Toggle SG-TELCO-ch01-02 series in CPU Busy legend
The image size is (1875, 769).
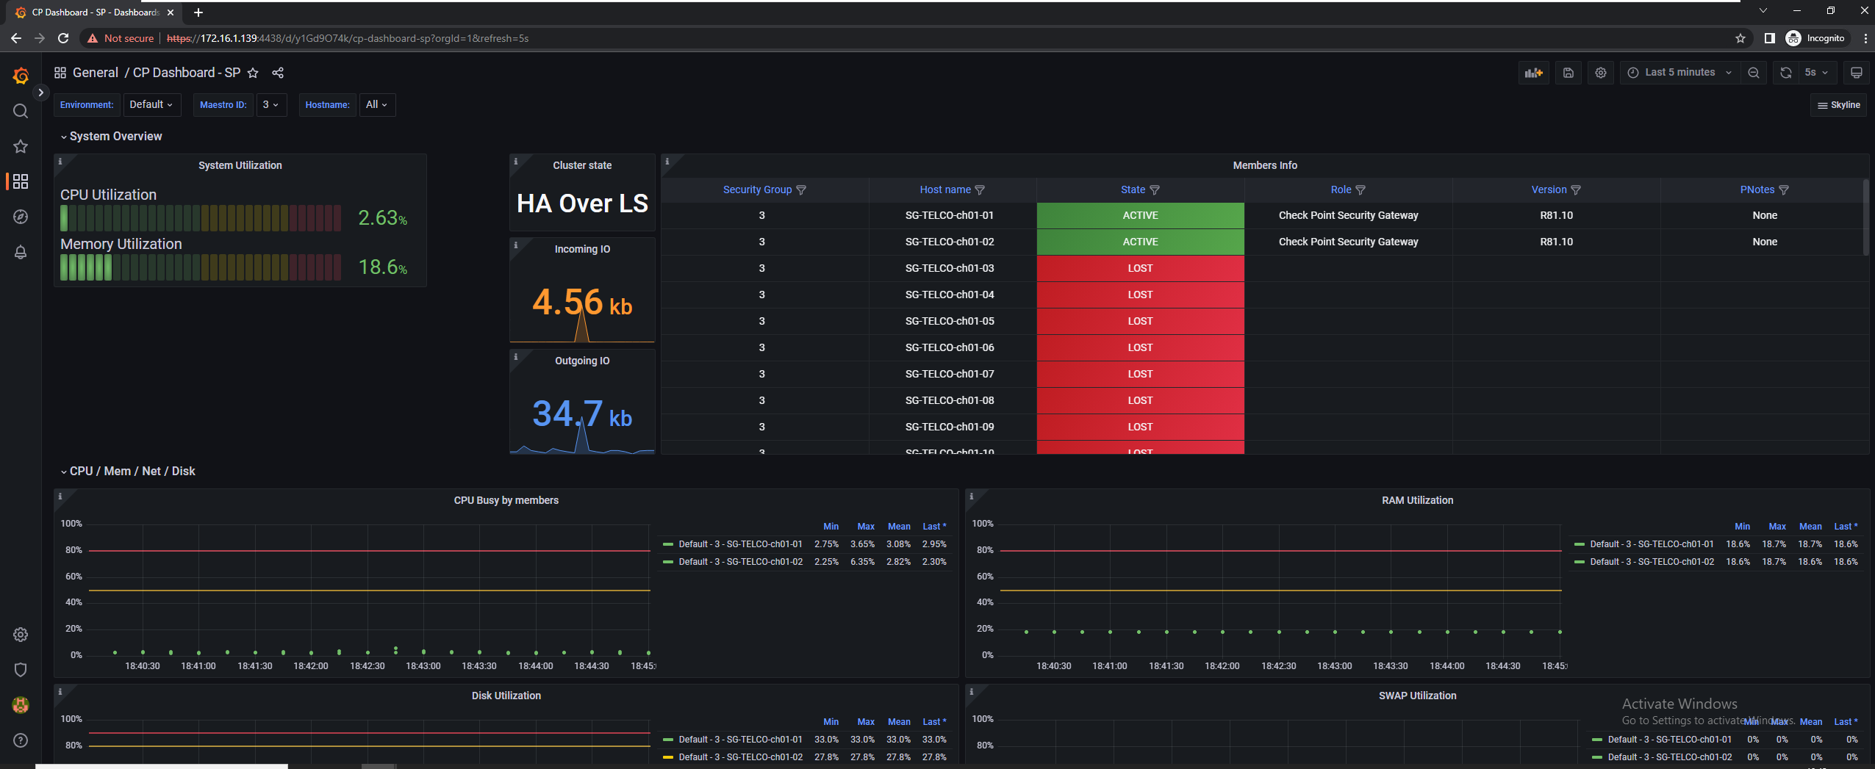tap(740, 562)
